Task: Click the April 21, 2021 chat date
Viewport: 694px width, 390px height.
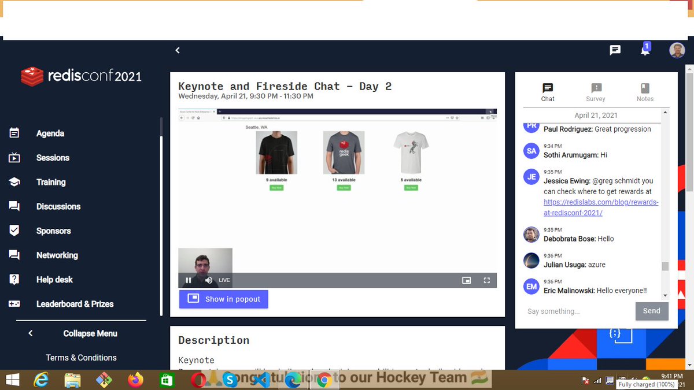Action: 596,116
